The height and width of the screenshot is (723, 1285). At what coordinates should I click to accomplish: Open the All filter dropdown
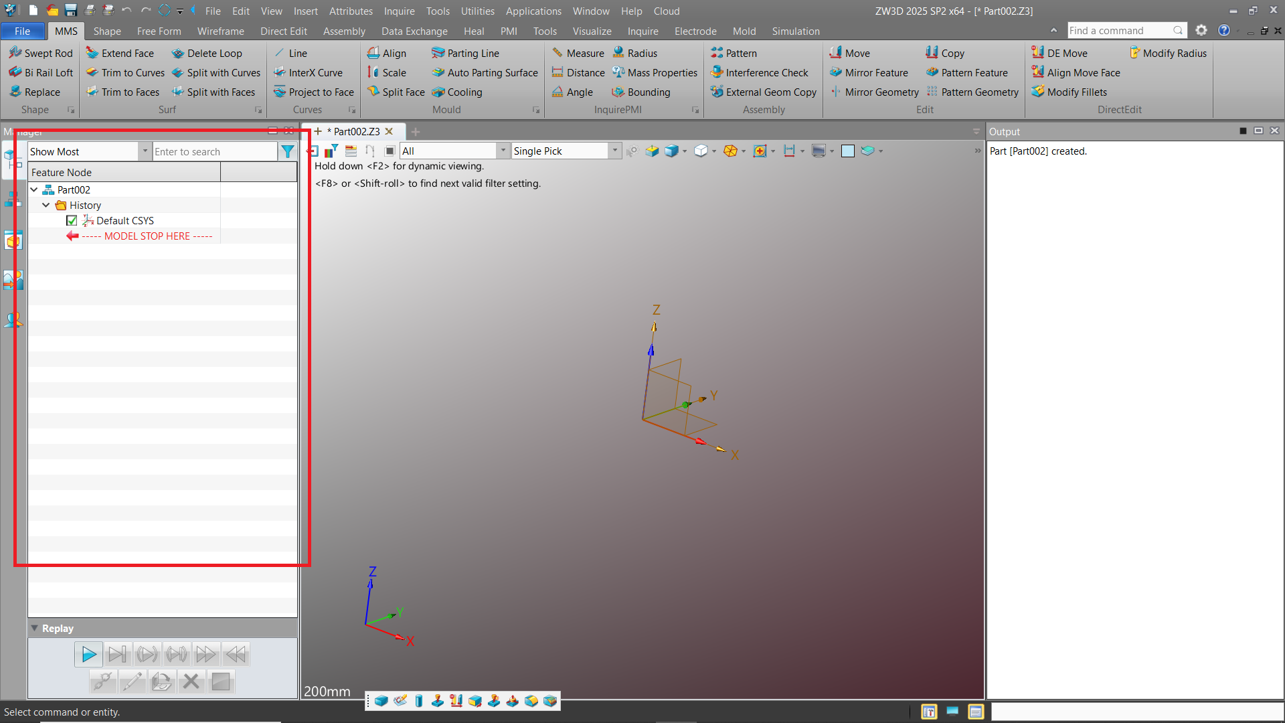point(503,151)
